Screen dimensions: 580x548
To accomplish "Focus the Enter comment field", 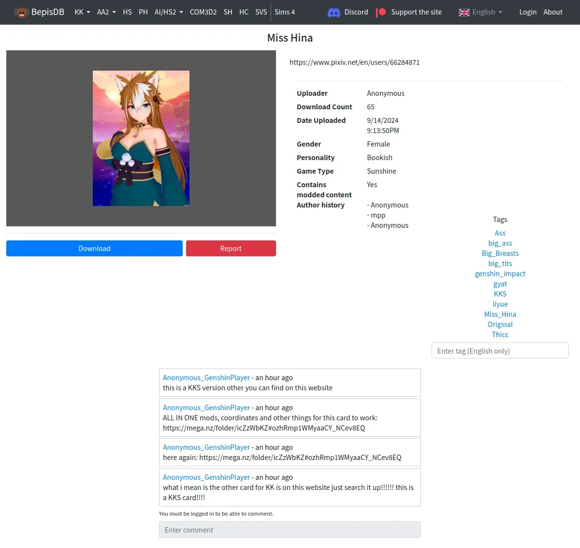I will pos(290,530).
